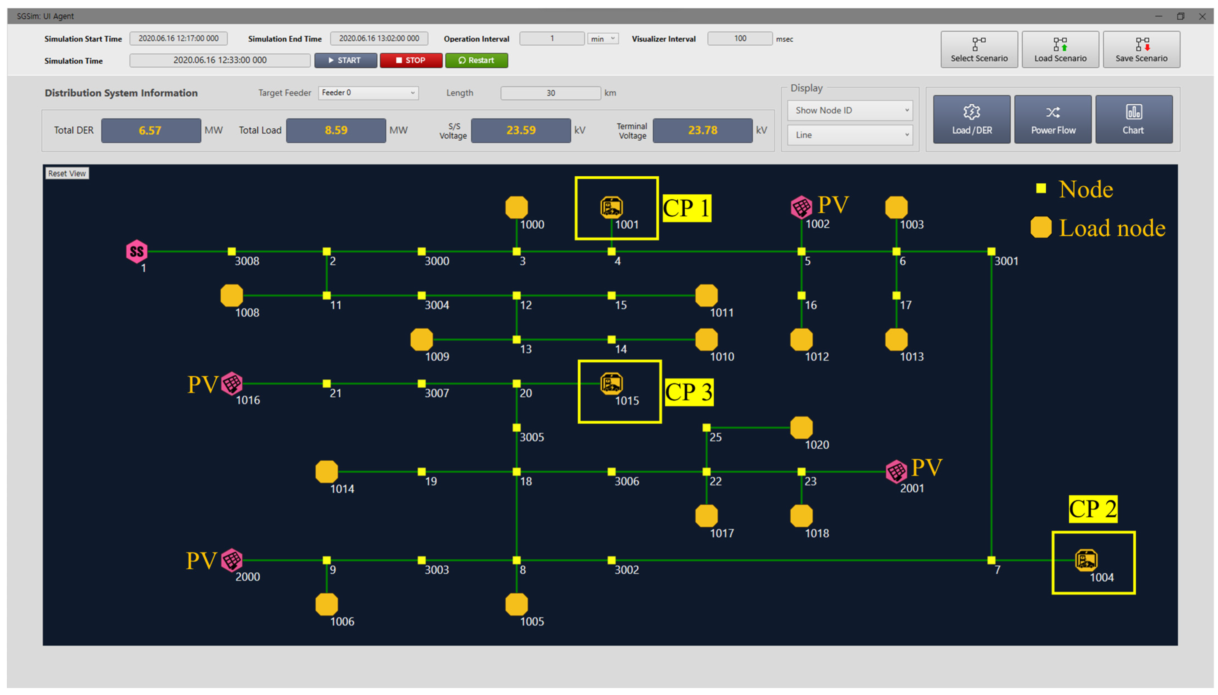Click the Visualizer Interval input field

(x=739, y=39)
